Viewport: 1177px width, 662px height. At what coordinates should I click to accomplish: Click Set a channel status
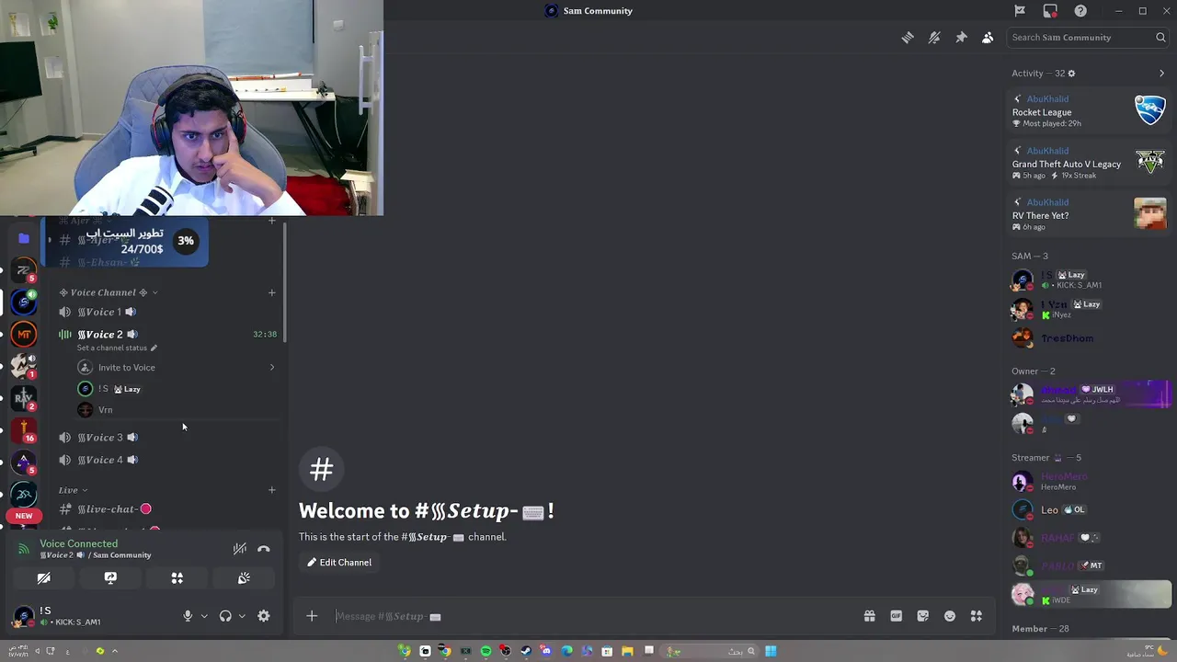point(117,348)
